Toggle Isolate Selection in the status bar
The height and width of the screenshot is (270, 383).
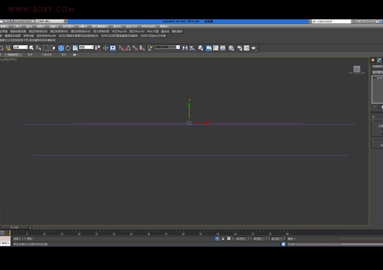click(x=217, y=238)
